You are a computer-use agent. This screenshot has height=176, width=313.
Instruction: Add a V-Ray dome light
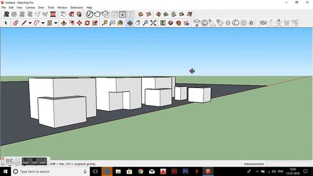[236, 23]
